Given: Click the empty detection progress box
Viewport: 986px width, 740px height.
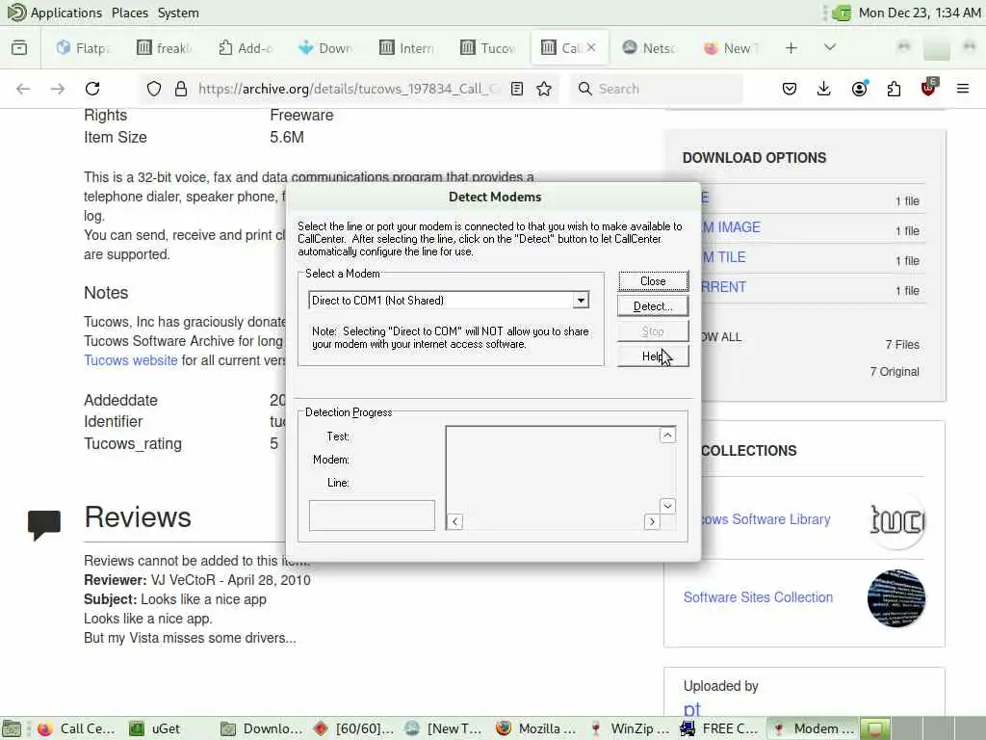Looking at the screenshot, I should click(372, 515).
